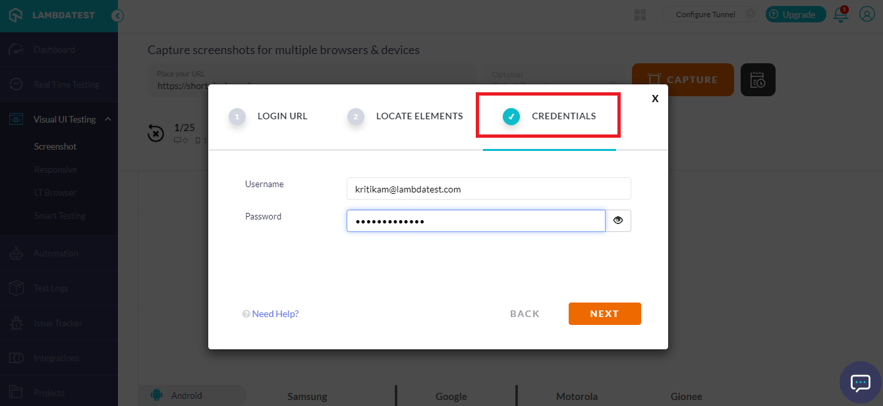Open the user profile avatar icon
The height and width of the screenshot is (406, 883).
[867, 14]
